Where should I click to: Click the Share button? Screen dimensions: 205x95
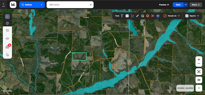coord(196,5)
